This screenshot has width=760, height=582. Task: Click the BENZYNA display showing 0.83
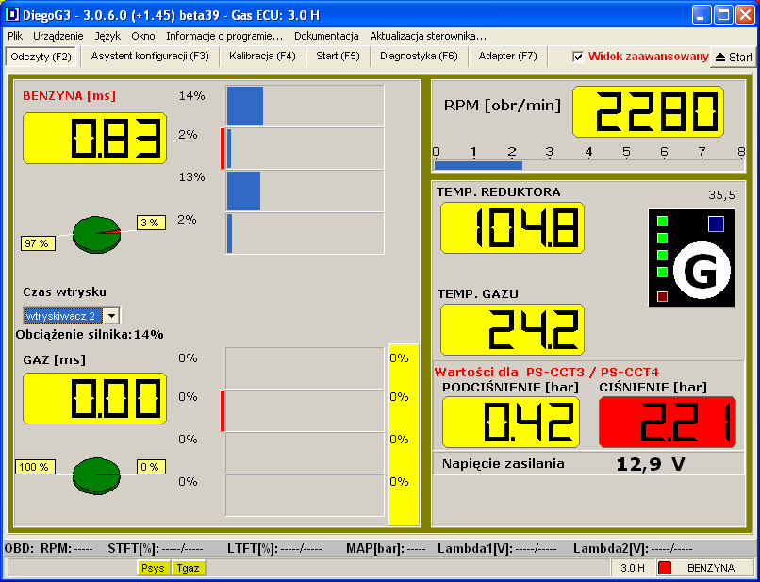(x=95, y=139)
